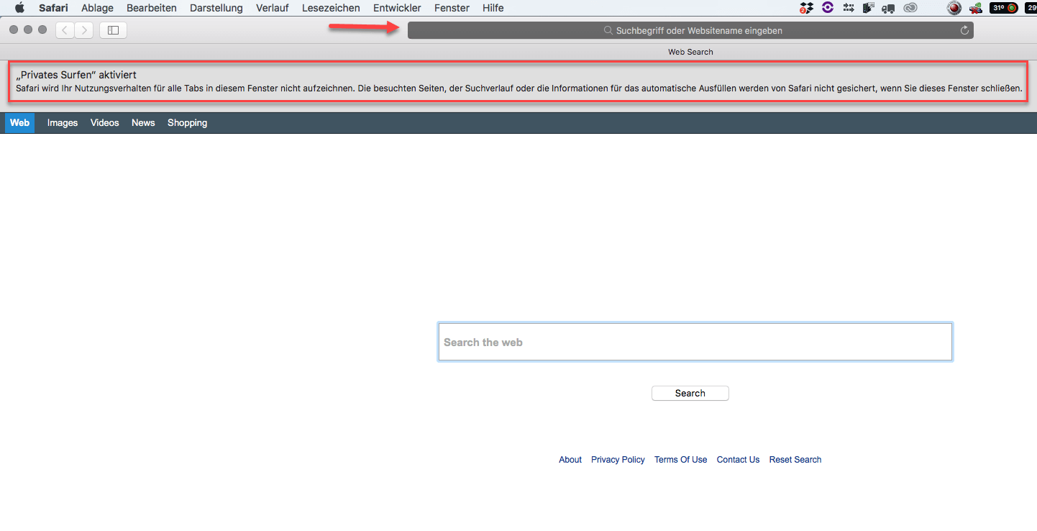The width and height of the screenshot is (1037, 531).
Task: Click the Search button
Action: point(690,394)
